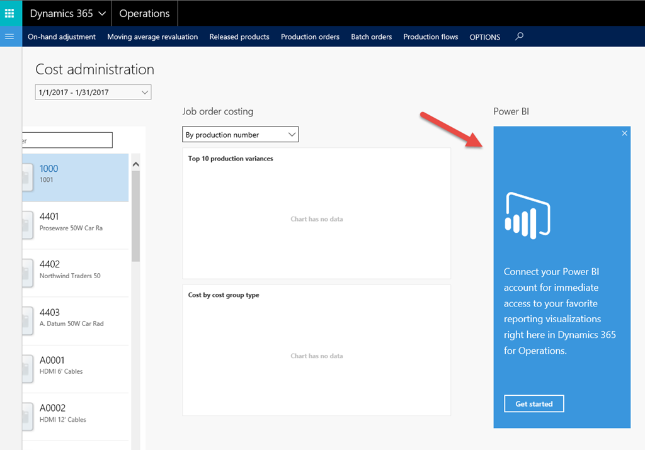Select item 4403 A. Datum Car Rad
Screen dimensions: 645x450
tap(76, 321)
